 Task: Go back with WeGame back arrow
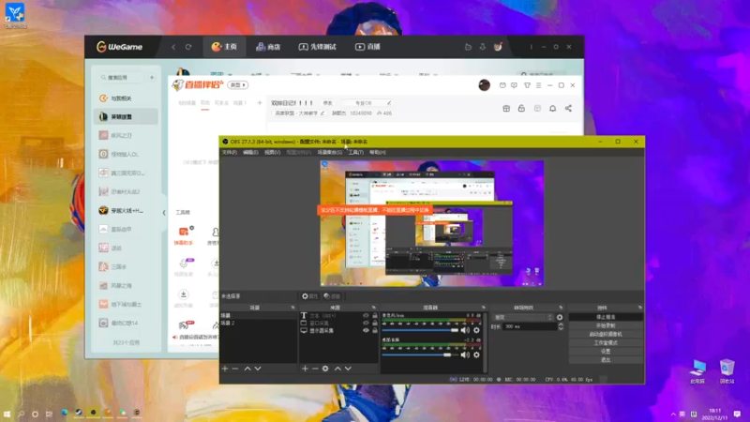(173, 47)
